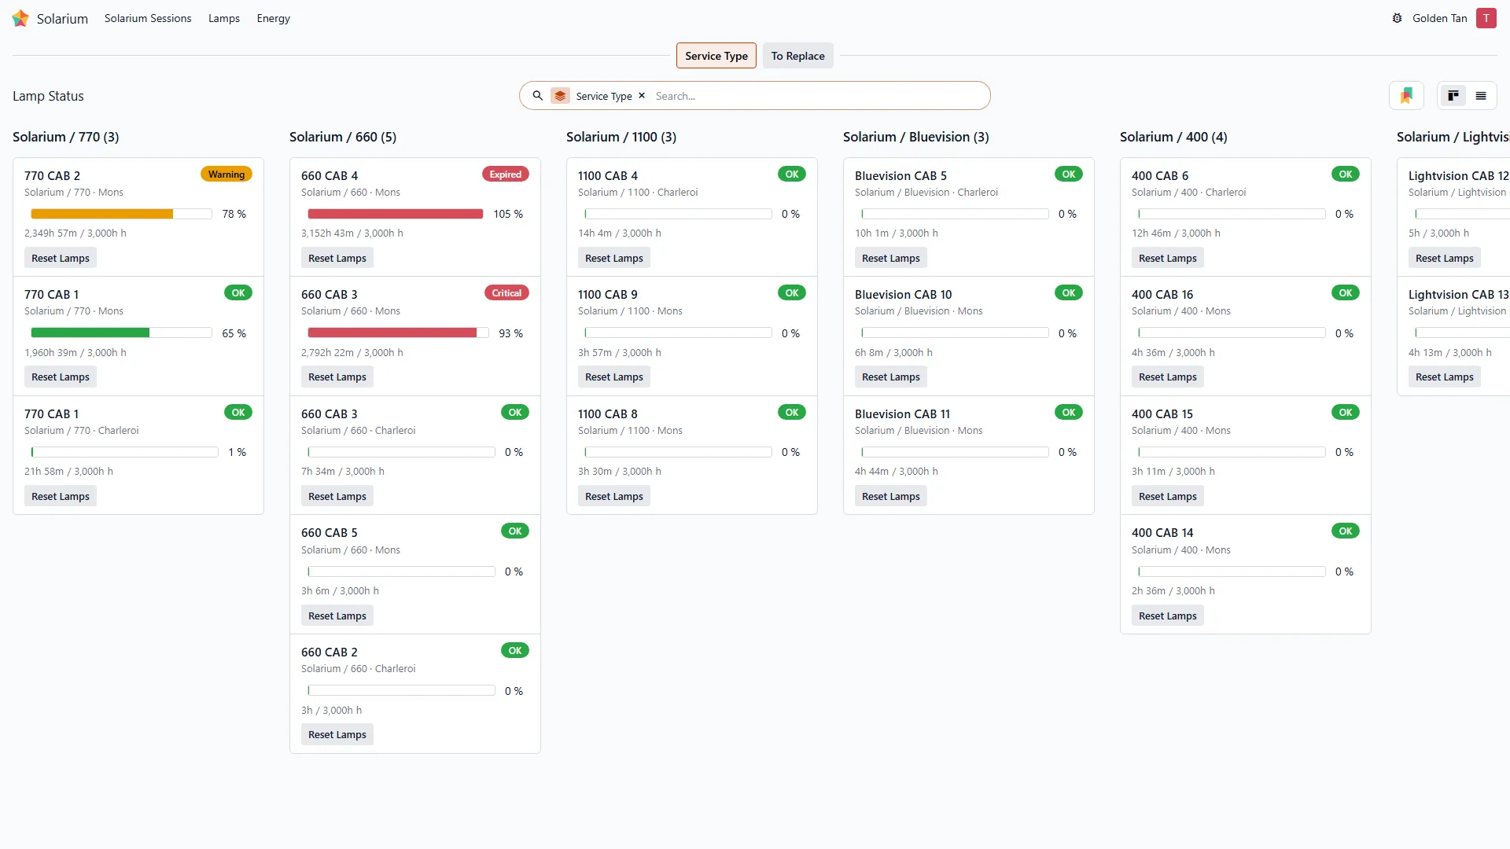Open the 1100 CAB 4 card title
The height and width of the screenshot is (849, 1510).
pos(608,175)
